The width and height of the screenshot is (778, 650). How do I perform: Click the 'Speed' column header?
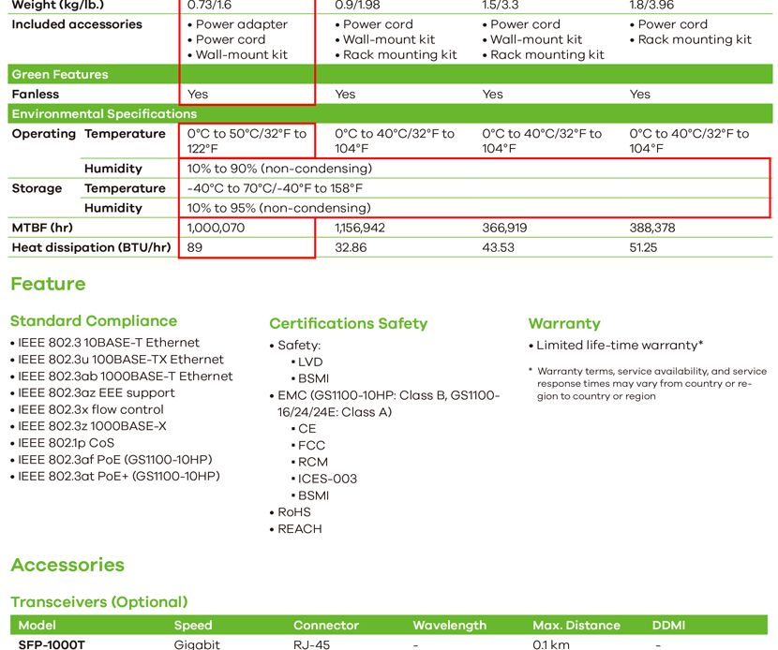click(193, 626)
